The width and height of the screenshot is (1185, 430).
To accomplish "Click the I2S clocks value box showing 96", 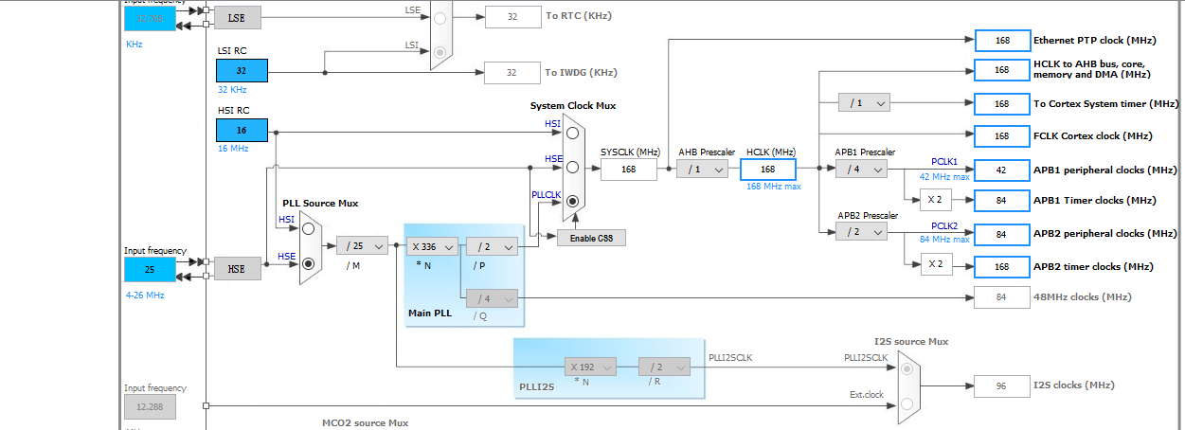I will (1002, 385).
